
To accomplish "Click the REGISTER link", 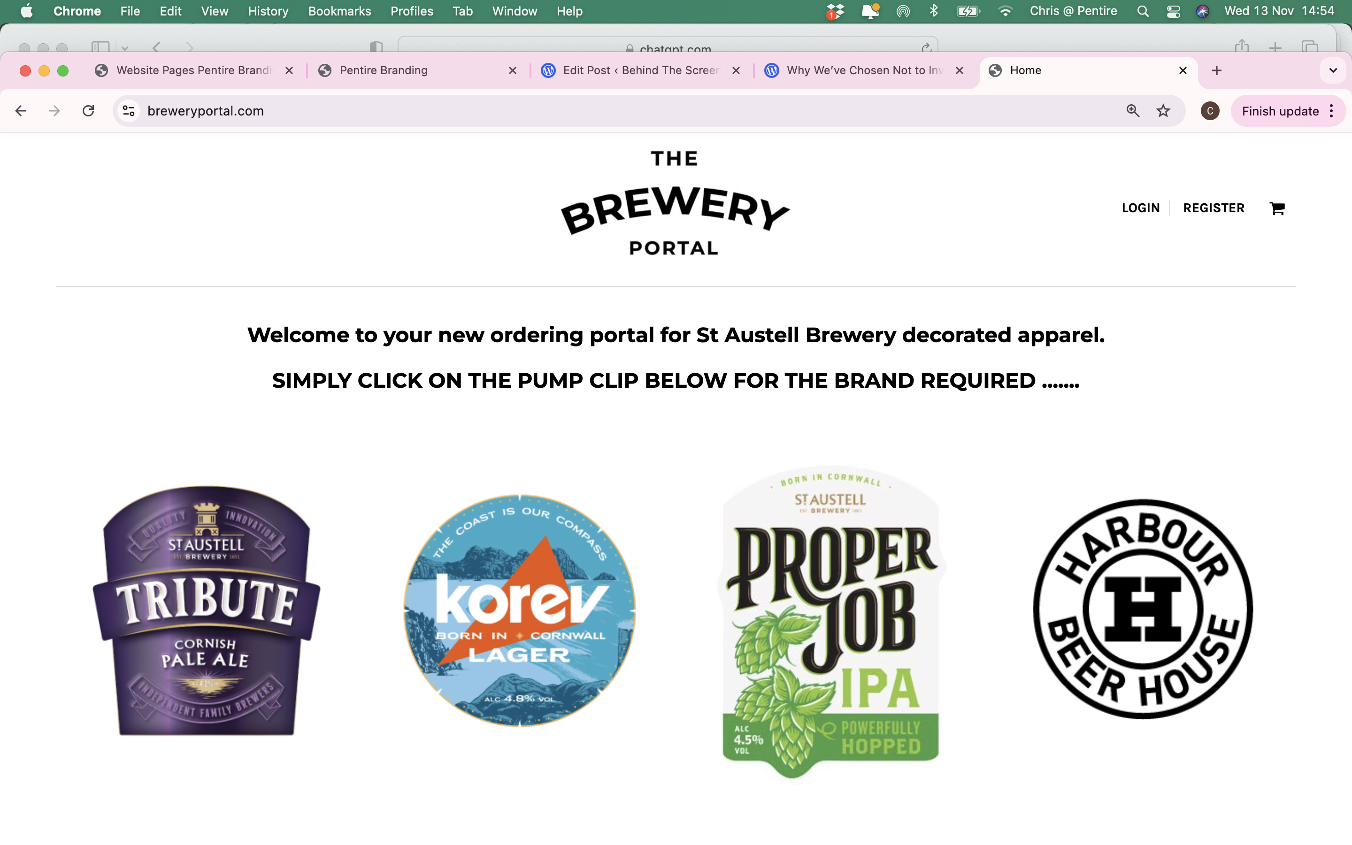I will click(1214, 208).
